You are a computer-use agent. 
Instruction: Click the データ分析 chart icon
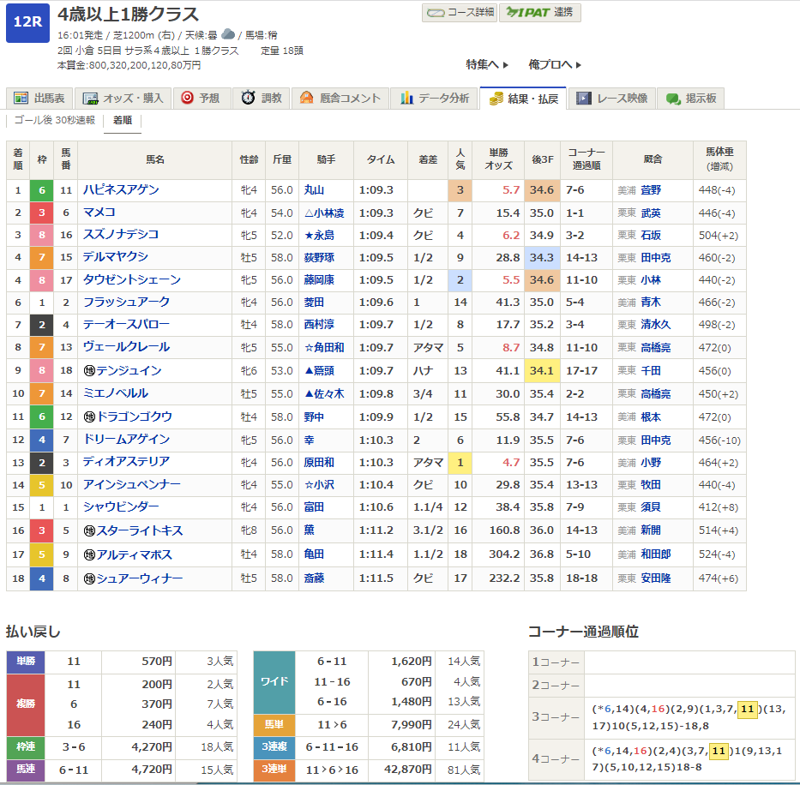[406, 99]
